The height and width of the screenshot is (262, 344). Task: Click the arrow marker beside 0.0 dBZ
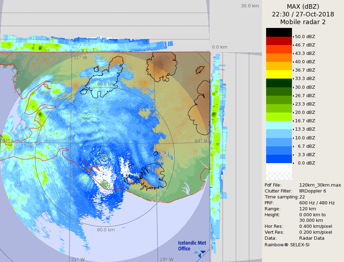pyautogui.click(x=293, y=163)
